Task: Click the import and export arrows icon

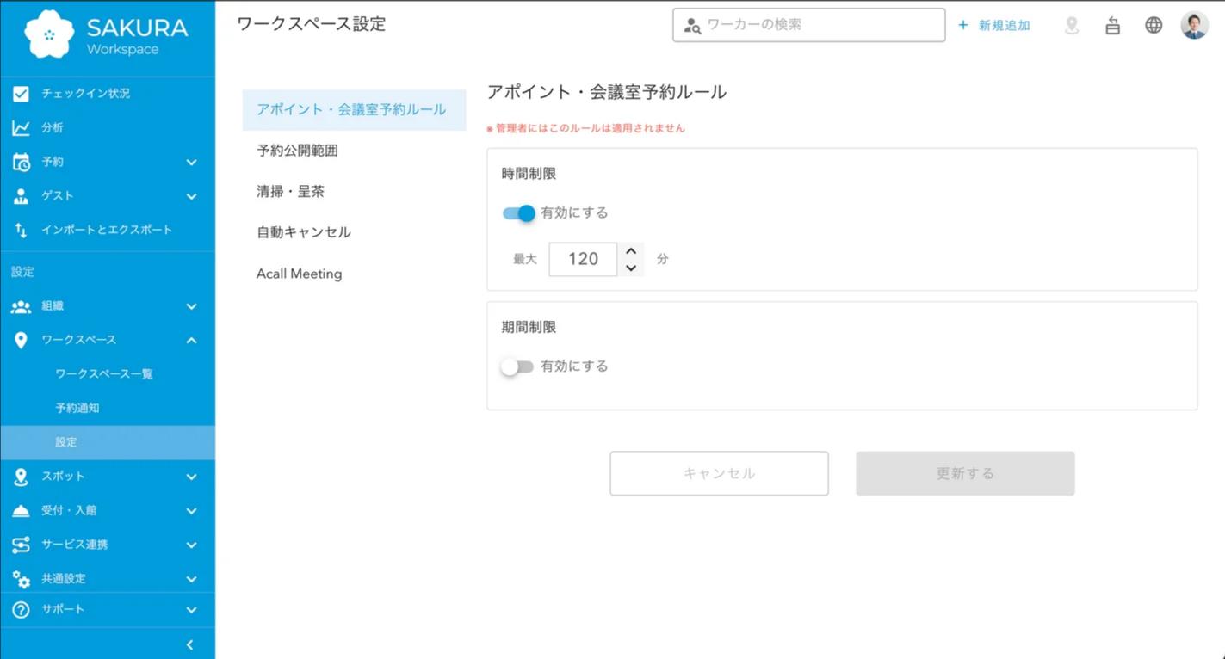Action: click(x=21, y=230)
